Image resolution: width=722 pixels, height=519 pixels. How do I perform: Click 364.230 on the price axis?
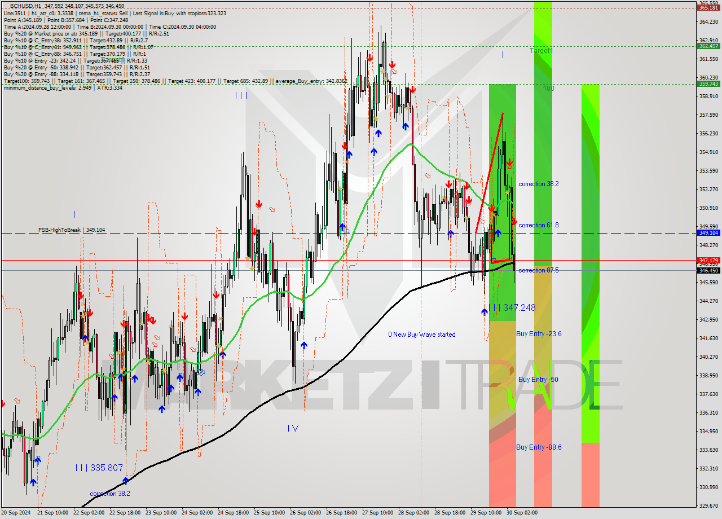tap(708, 22)
